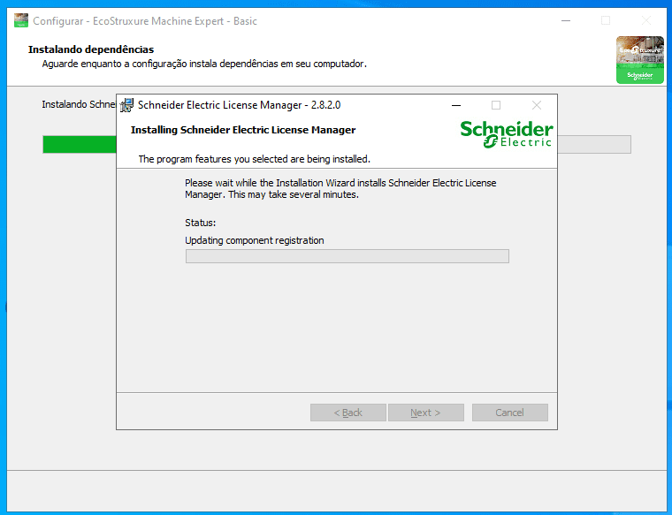Image resolution: width=672 pixels, height=515 pixels.
Task: Click the 'Please wait while the Installation Wizard' paragraph
Action: [340, 188]
